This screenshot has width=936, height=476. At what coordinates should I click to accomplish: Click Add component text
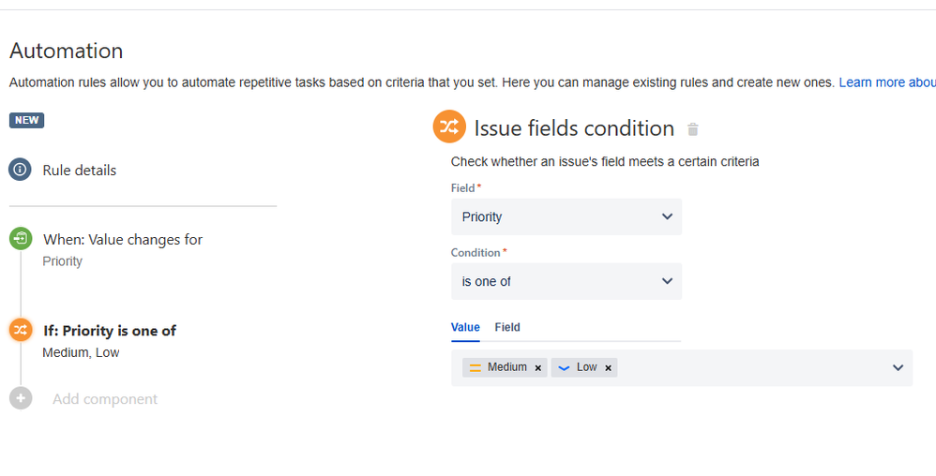(105, 399)
